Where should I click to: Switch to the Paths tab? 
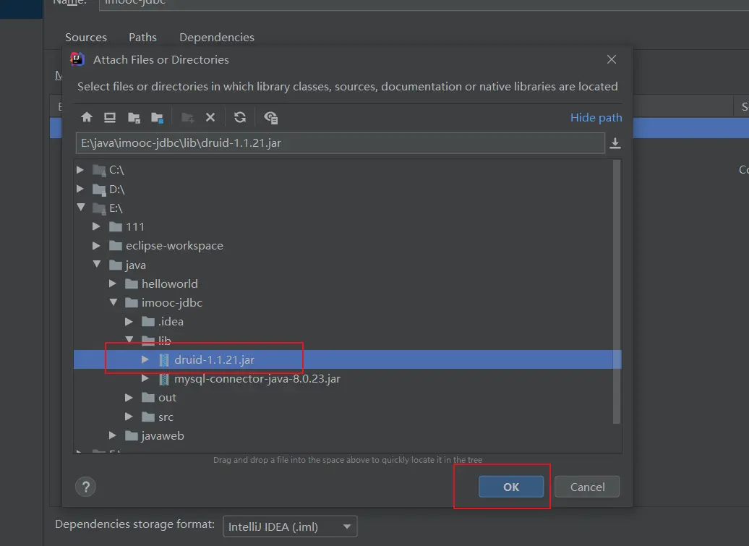[x=142, y=37]
